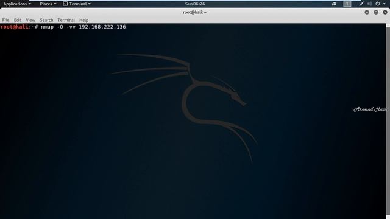Open the power icon system menu
This screenshot has width=390, height=219.
coord(378,4)
